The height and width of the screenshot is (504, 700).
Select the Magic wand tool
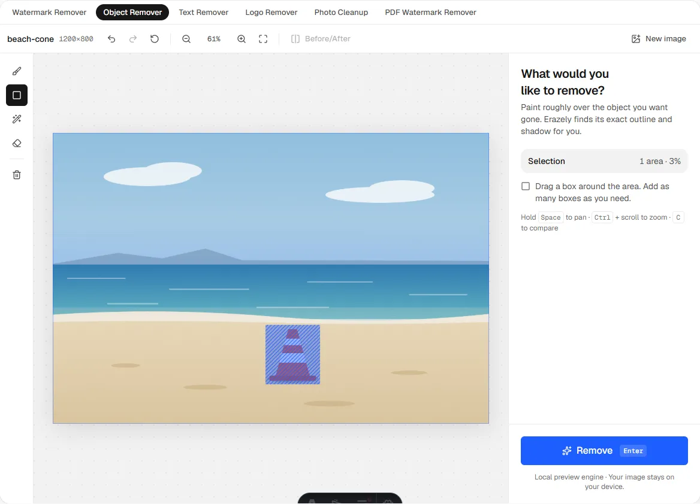(17, 119)
